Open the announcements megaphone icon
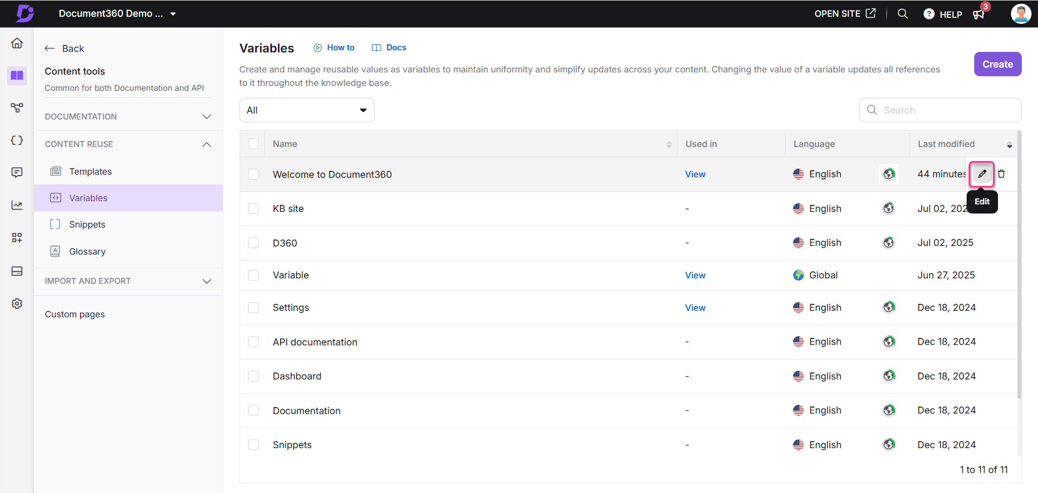1038x493 pixels. point(979,14)
